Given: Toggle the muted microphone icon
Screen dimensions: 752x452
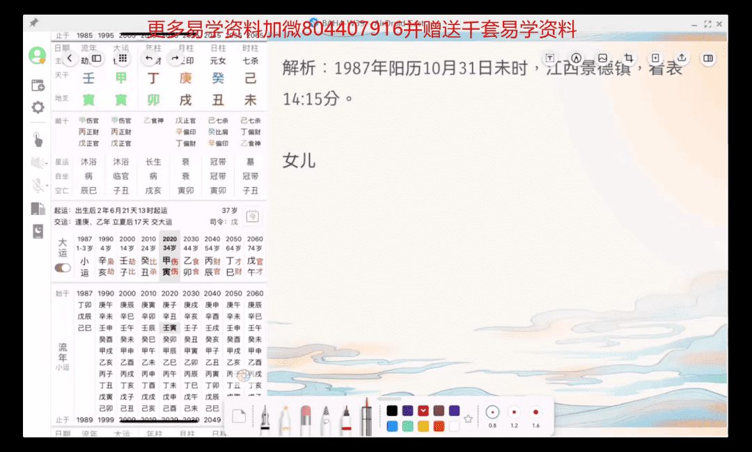Looking at the screenshot, I should (x=38, y=185).
